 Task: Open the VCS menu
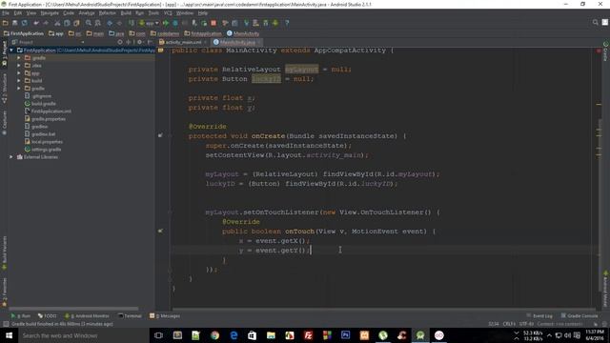[x=168, y=12]
